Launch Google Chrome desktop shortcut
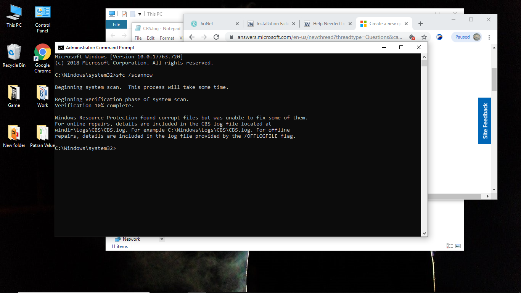 43,58
